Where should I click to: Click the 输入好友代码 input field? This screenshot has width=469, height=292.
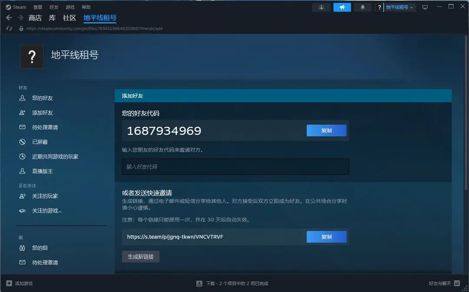(235, 166)
